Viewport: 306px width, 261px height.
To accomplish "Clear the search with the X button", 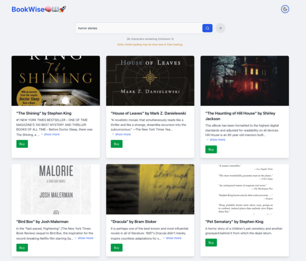I will pos(220,28).
